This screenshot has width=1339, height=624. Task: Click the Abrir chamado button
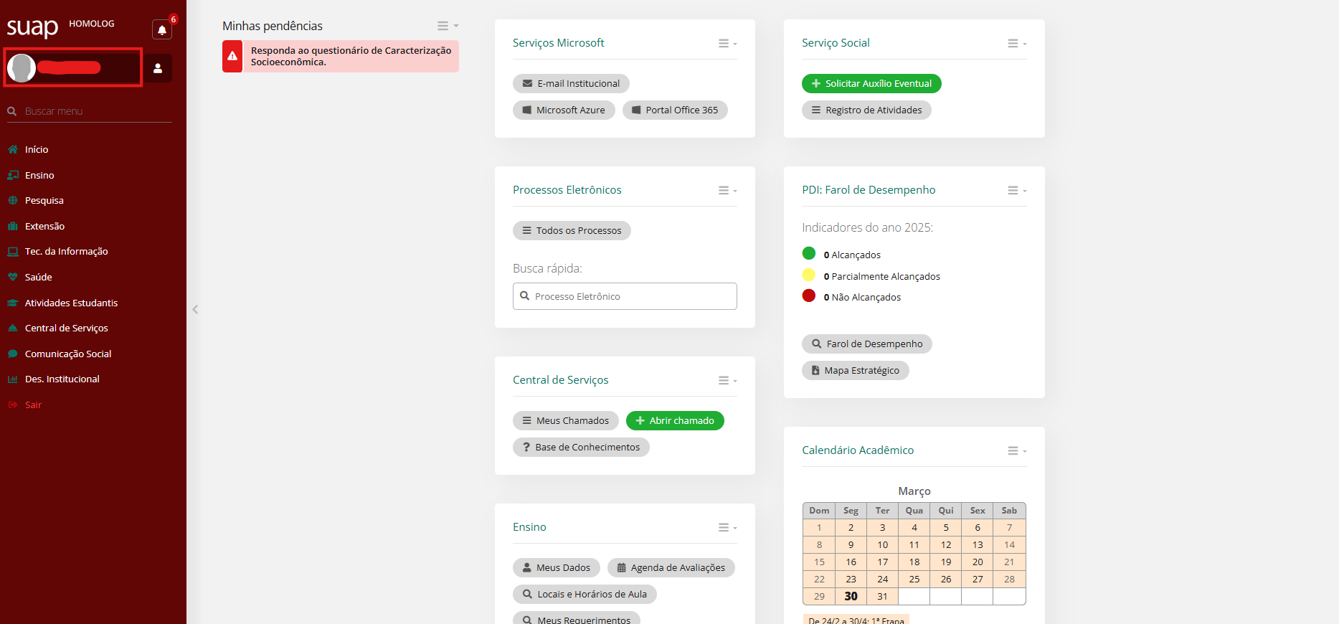pyautogui.click(x=674, y=420)
